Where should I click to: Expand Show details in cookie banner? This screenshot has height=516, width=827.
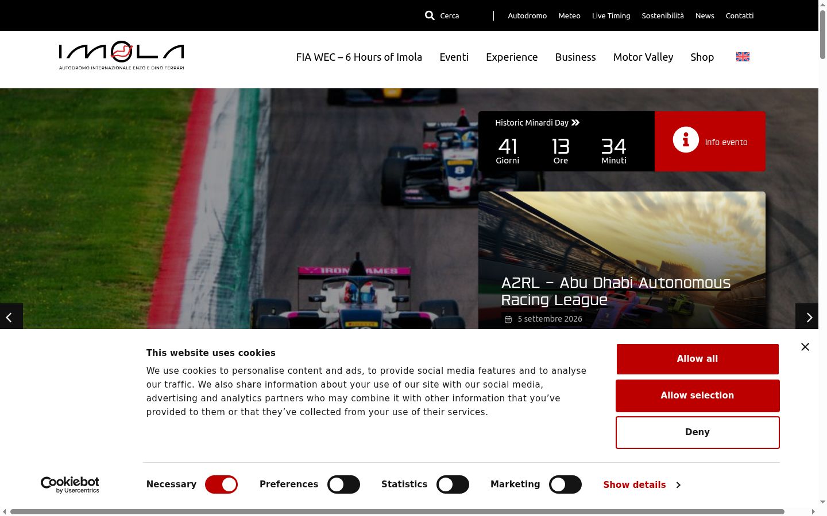point(641,484)
